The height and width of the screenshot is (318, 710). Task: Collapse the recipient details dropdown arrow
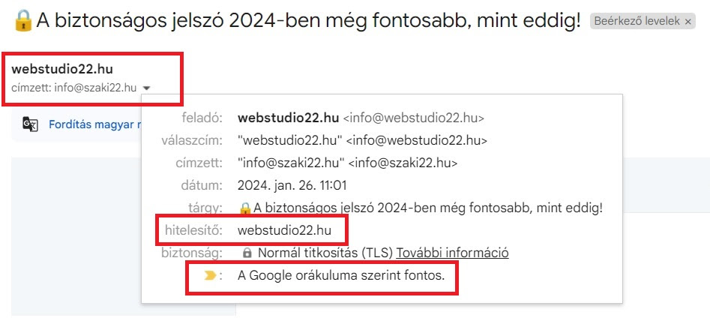coord(147,88)
